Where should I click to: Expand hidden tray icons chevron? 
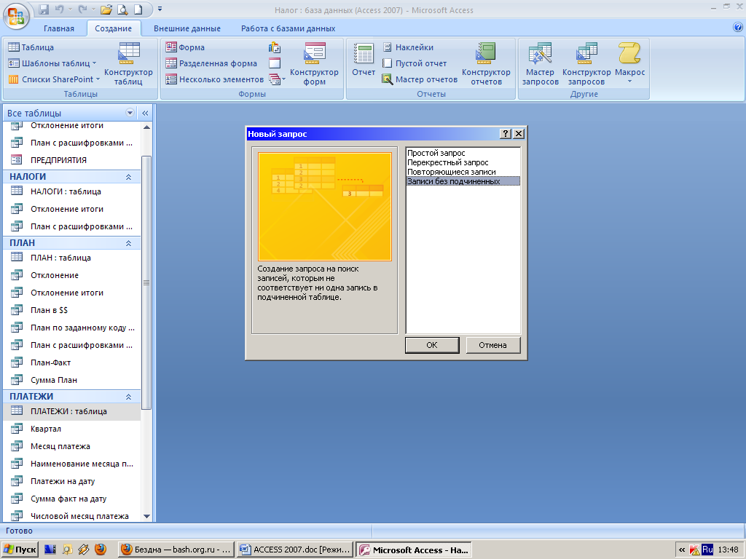click(x=682, y=550)
